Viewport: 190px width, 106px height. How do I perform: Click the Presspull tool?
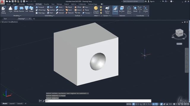tap(40, 7)
